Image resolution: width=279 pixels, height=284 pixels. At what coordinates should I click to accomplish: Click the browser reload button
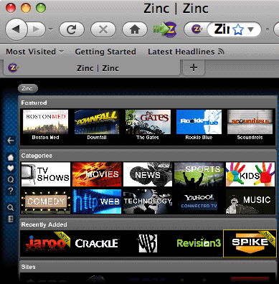72,29
